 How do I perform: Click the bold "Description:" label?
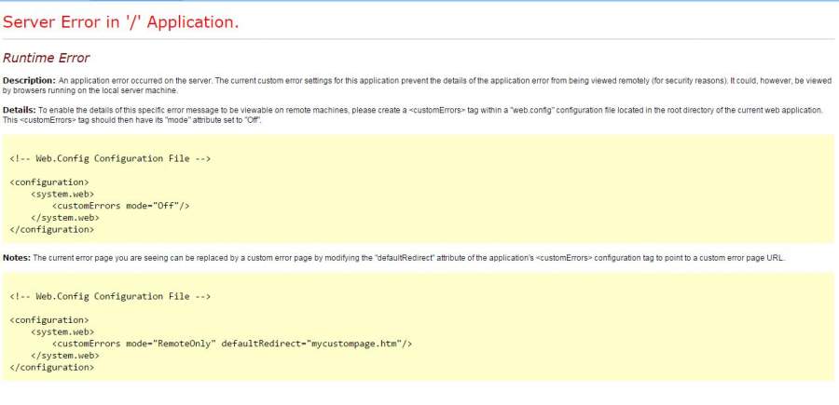tap(29, 81)
